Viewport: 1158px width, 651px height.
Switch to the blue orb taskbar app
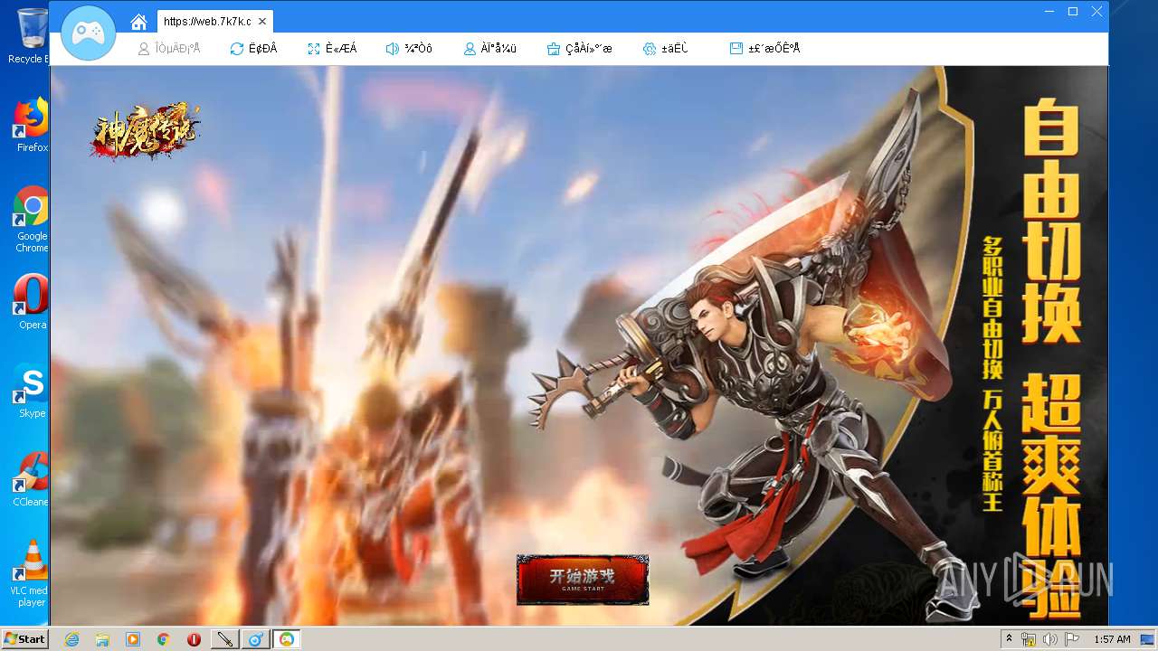tap(256, 639)
